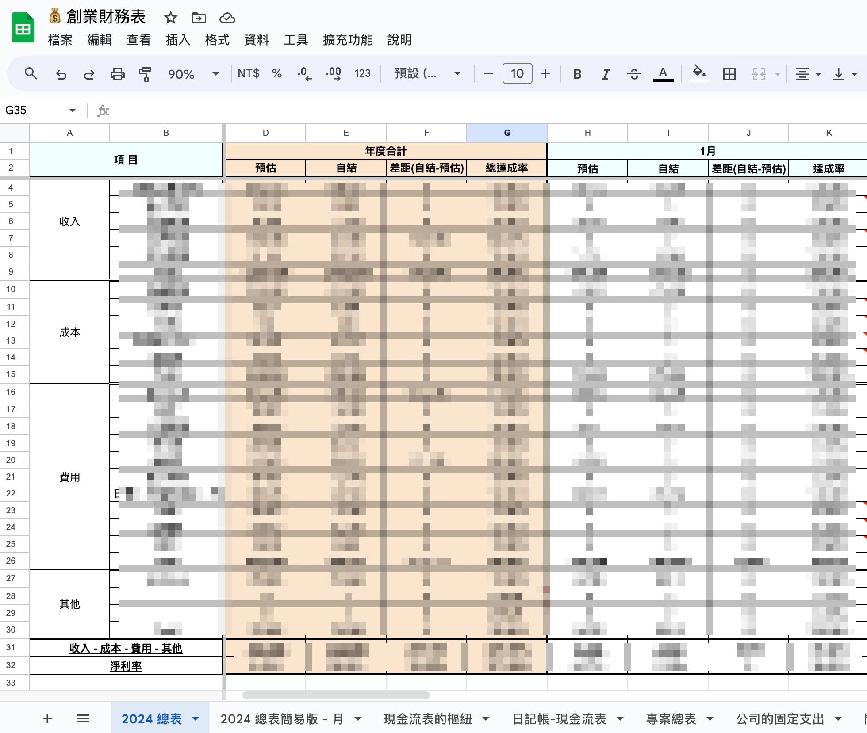The height and width of the screenshot is (733, 867).
Task: Switch to 公司的固定支出 tab
Action: pyautogui.click(x=780, y=719)
